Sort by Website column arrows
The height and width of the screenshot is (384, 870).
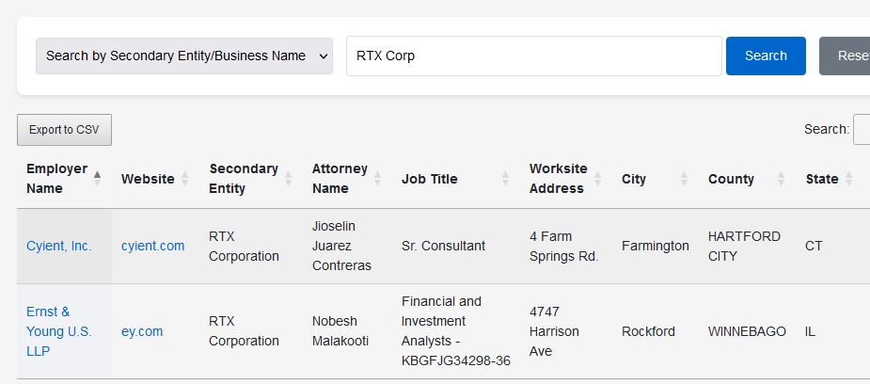pos(184,179)
